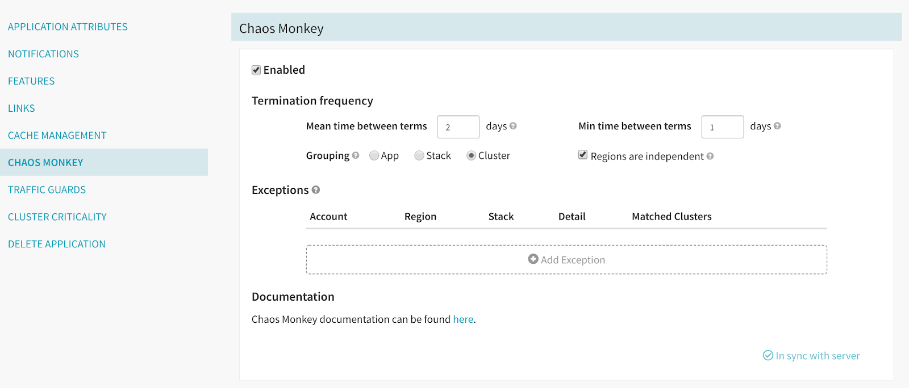Click help icon next to Min time days
Screen dimensions: 909x388
[x=777, y=126]
